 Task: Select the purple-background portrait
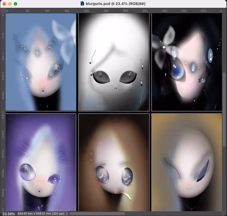(x=41, y=162)
